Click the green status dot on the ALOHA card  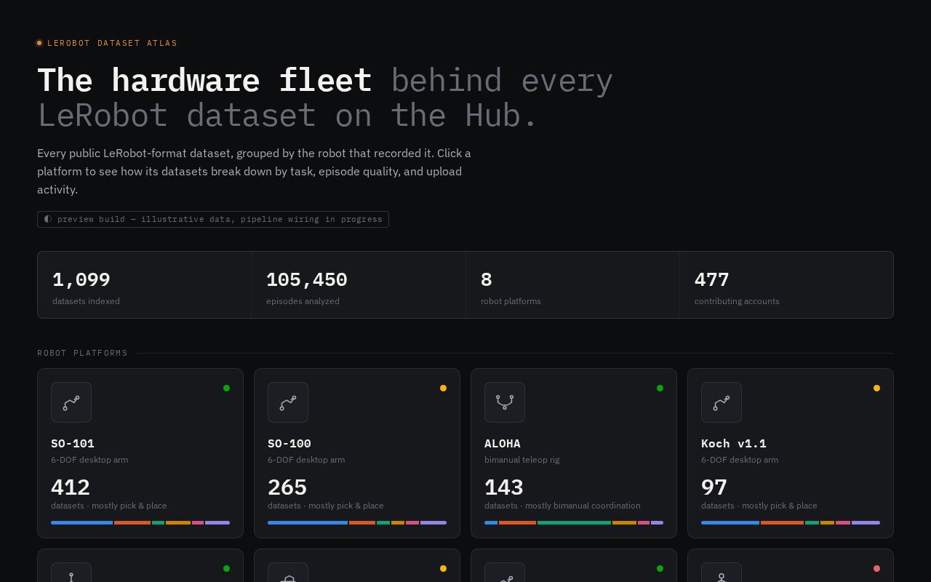pos(660,388)
